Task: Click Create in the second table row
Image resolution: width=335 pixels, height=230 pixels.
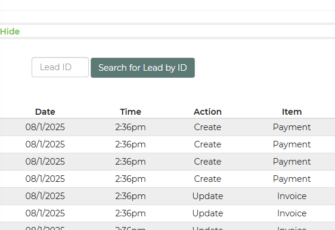Action: coord(207,144)
